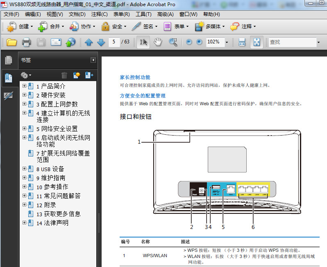Open the 帮助(H) menu
This screenshot has width=327, height=267.
(x=211, y=14)
